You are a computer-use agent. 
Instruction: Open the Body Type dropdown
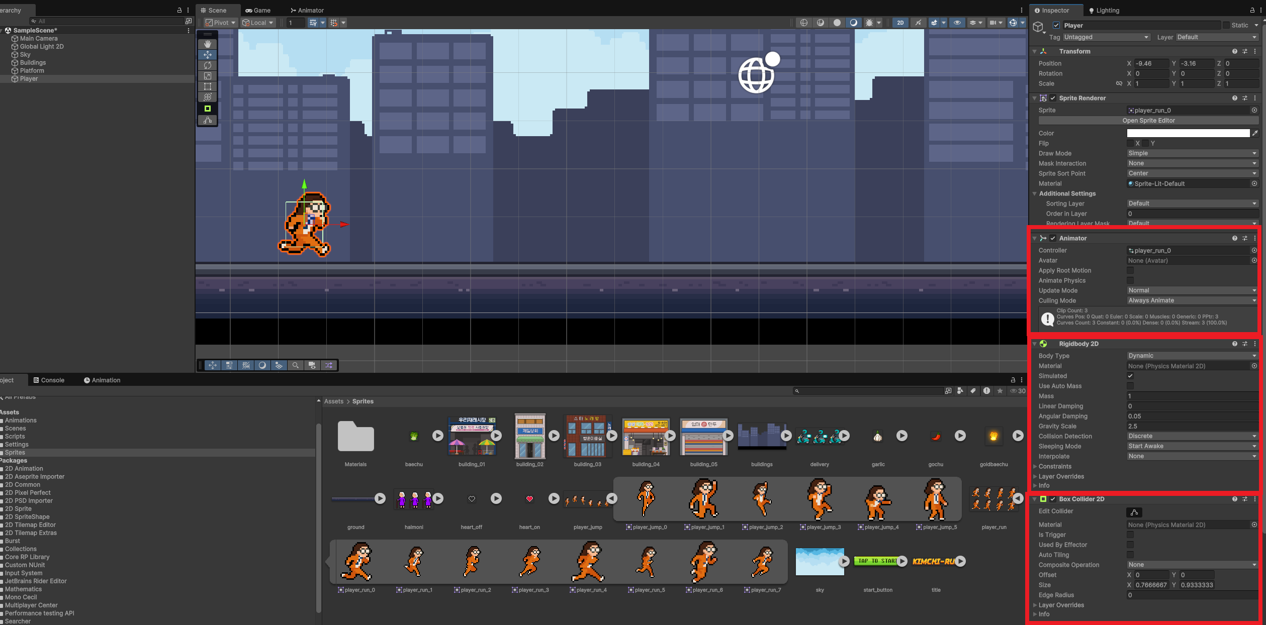1191,356
